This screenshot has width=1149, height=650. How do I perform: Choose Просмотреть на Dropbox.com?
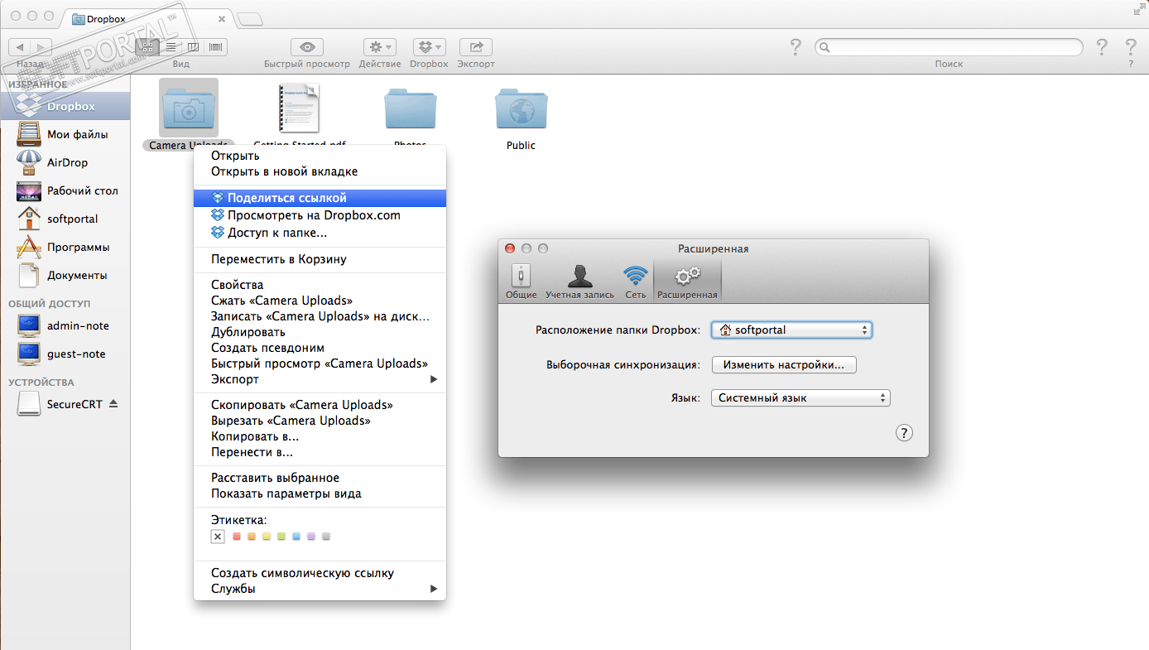click(x=320, y=215)
